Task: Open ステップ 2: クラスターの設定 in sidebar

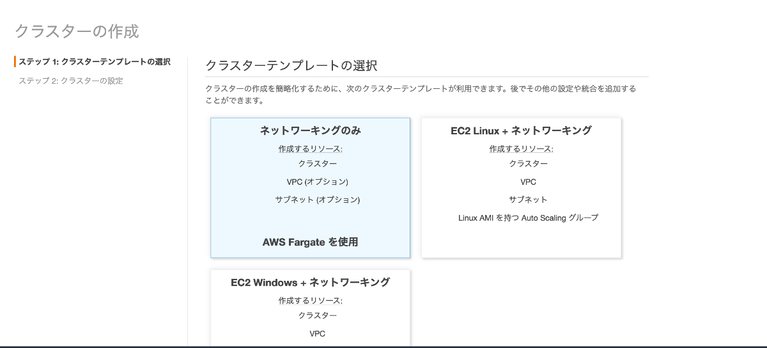Action: point(71,81)
